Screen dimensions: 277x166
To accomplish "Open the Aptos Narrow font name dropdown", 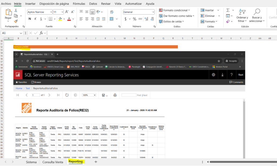I will [51, 12].
